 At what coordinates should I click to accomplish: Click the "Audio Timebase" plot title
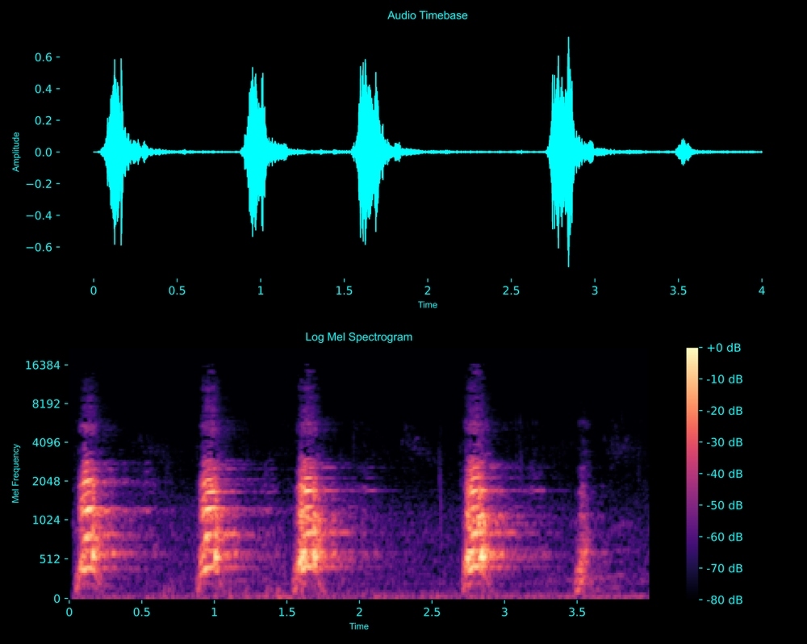pos(427,15)
